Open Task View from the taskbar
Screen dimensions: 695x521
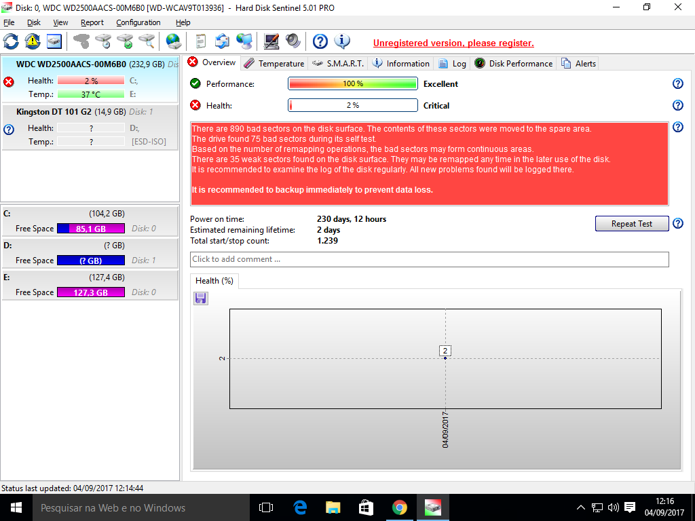coord(266,507)
